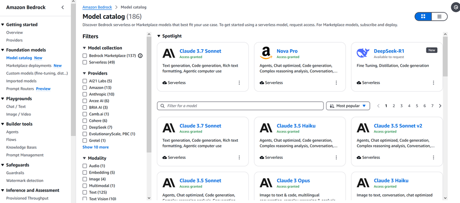460x203 pixels.
Task: Collapse the Providers filter group
Action: [x=85, y=73]
